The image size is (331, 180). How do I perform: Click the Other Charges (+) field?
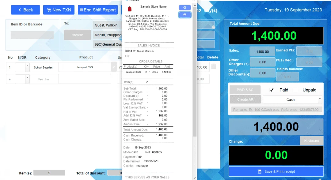pos(262,62)
